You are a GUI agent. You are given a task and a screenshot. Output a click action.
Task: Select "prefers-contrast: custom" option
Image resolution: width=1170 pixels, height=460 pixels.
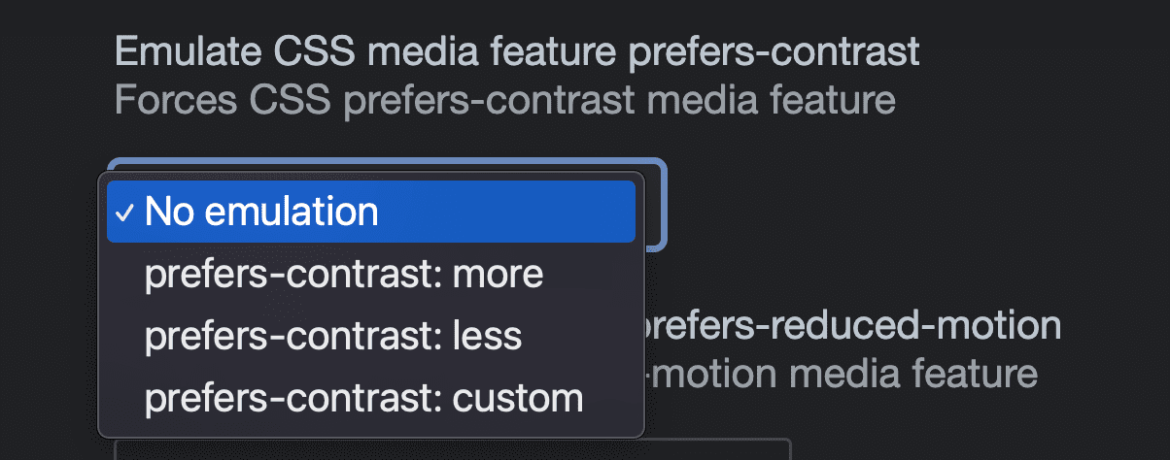coord(363,398)
